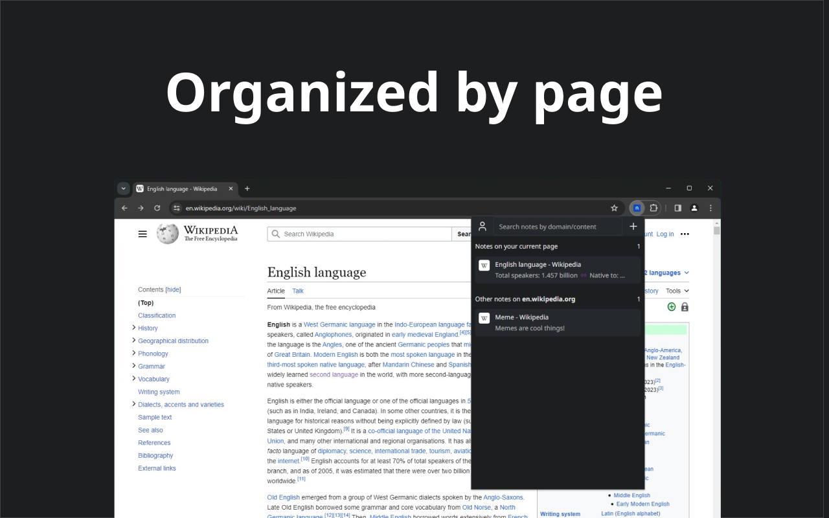Jump to See also in Contents
Screen dimensions: 829x518
point(150,430)
